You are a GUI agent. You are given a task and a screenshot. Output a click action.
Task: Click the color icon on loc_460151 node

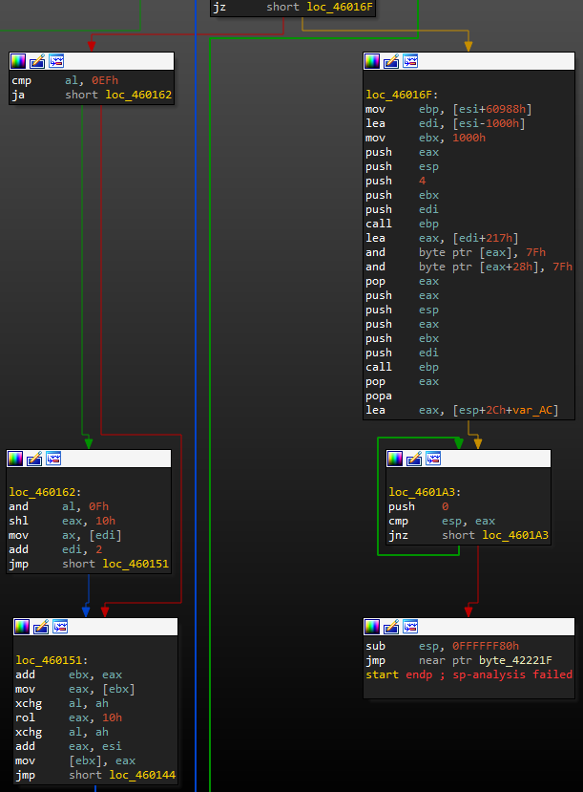click(22, 627)
